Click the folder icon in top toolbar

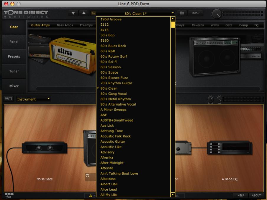[x=182, y=13]
